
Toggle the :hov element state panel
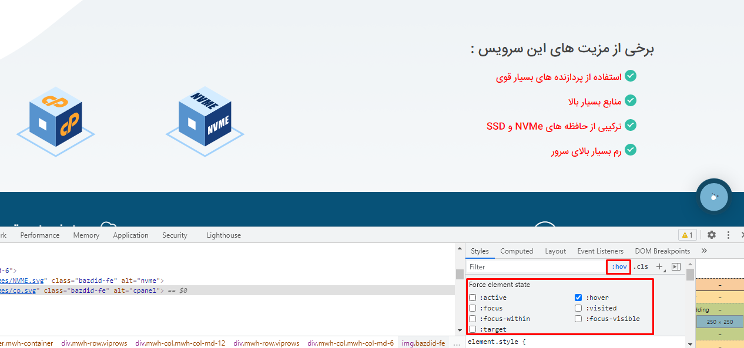click(619, 266)
